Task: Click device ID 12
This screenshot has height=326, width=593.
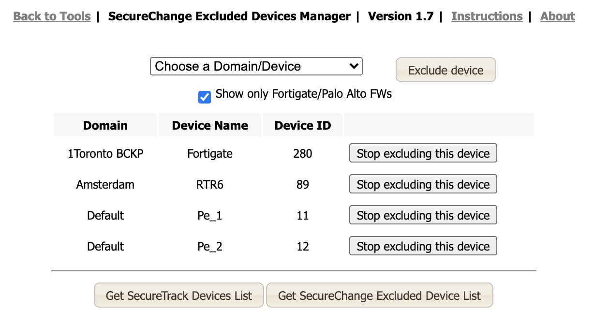Action: [303, 246]
